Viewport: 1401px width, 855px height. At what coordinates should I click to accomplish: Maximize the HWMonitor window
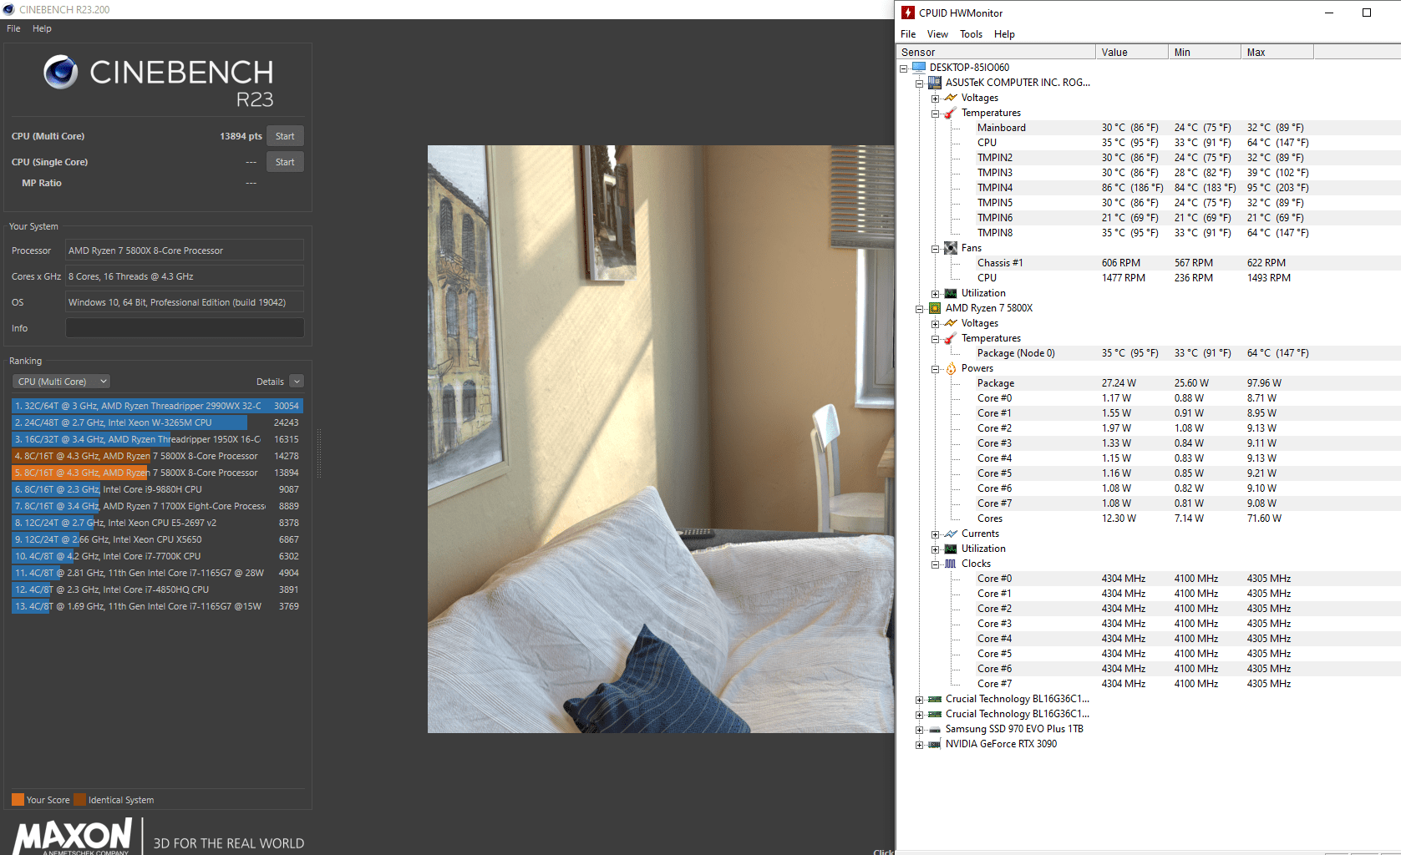click(x=1367, y=13)
